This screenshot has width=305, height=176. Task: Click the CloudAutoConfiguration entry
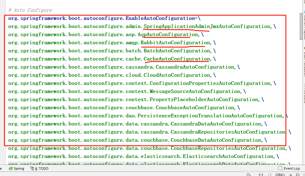click(177, 76)
